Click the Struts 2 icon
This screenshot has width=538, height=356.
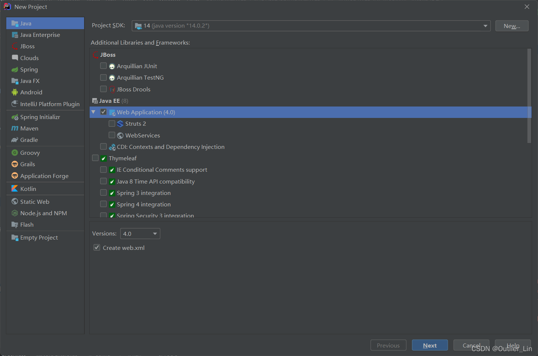coord(120,124)
